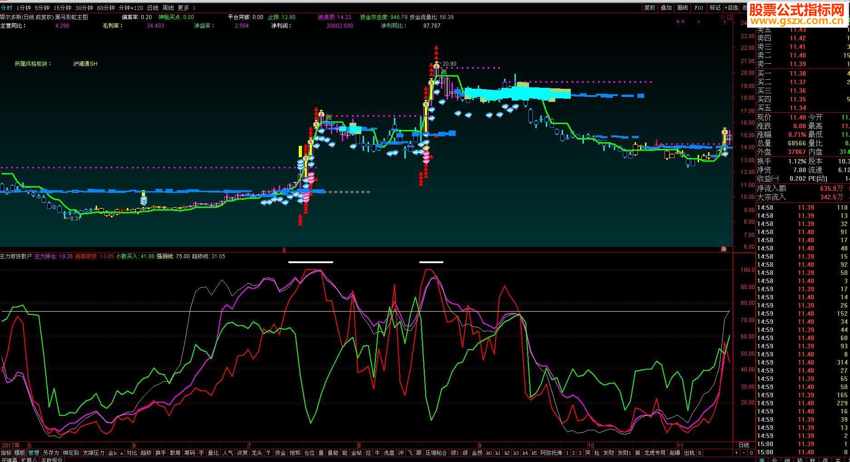Select k3 indicator
The width and height of the screenshot is (850, 462).
(x=516, y=453)
